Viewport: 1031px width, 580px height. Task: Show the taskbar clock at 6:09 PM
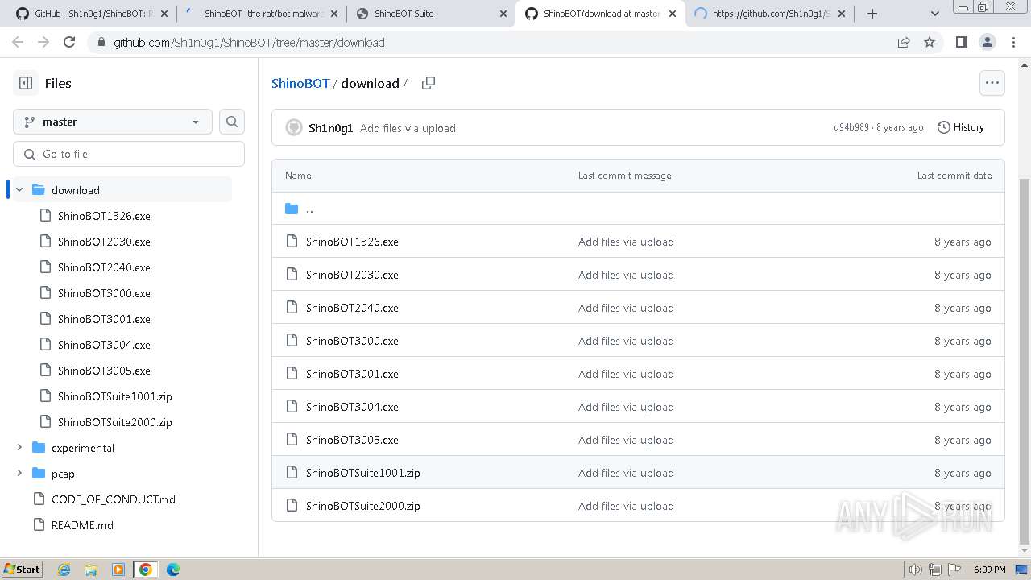pyautogui.click(x=989, y=570)
